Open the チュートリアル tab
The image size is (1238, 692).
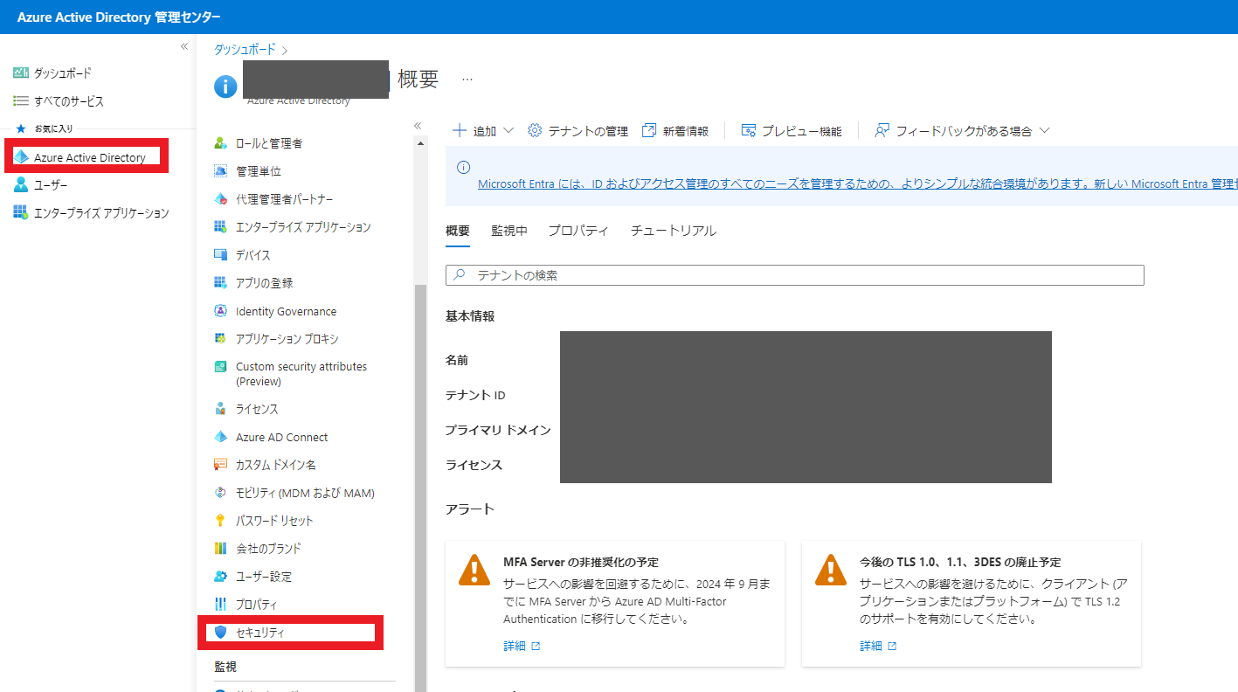pos(674,231)
